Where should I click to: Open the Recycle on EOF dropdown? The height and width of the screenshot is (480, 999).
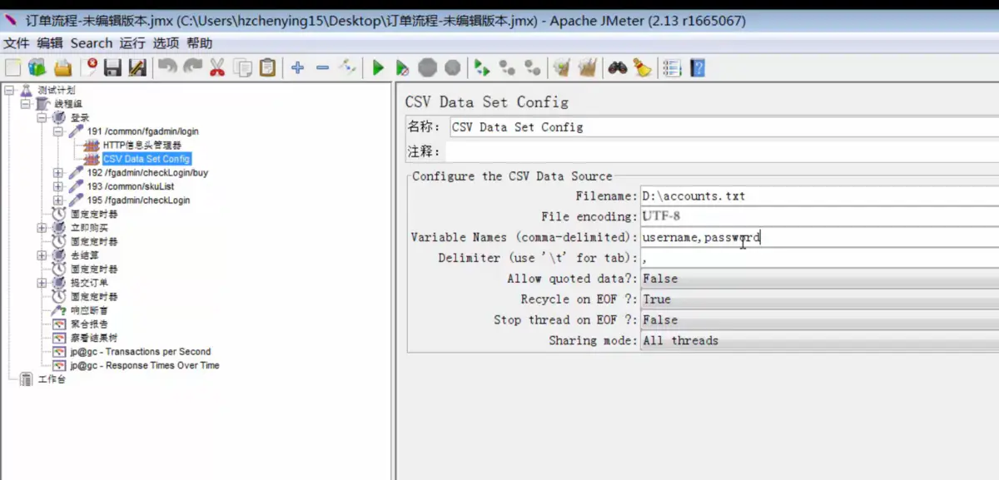[819, 299]
